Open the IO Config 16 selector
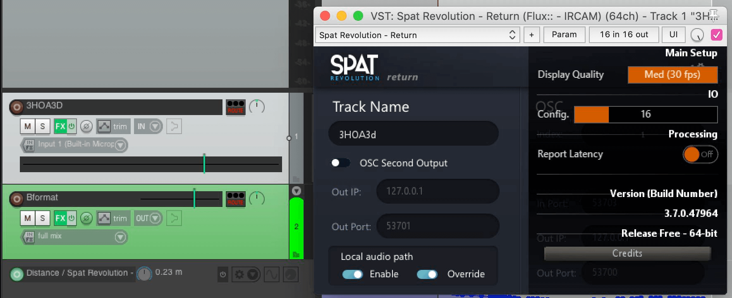The height and width of the screenshot is (298, 732). tap(646, 114)
